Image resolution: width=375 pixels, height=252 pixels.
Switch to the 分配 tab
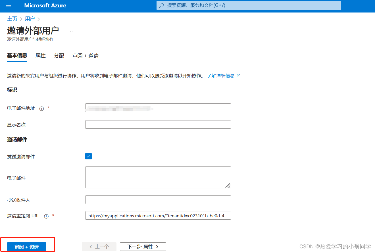coord(59,56)
